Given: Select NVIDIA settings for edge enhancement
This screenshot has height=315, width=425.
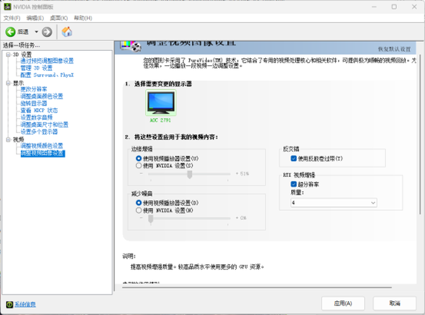Looking at the screenshot, I should pyautogui.click(x=139, y=165).
